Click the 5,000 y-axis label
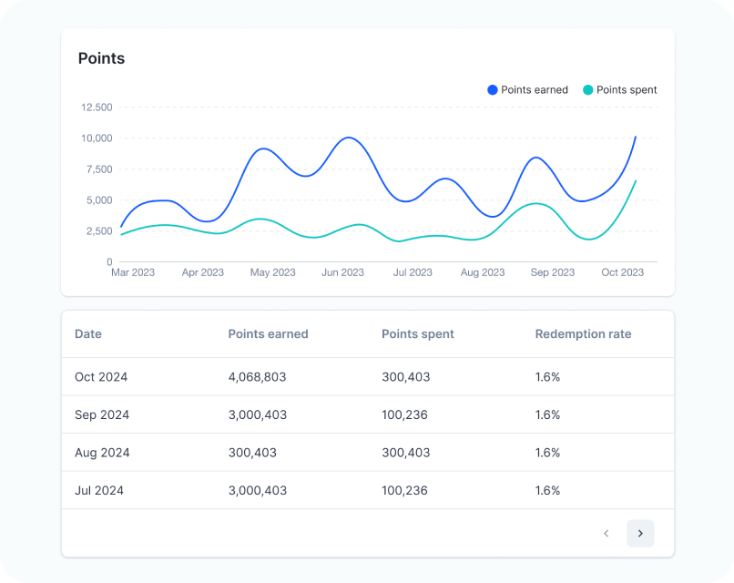734x583 pixels. 99,200
